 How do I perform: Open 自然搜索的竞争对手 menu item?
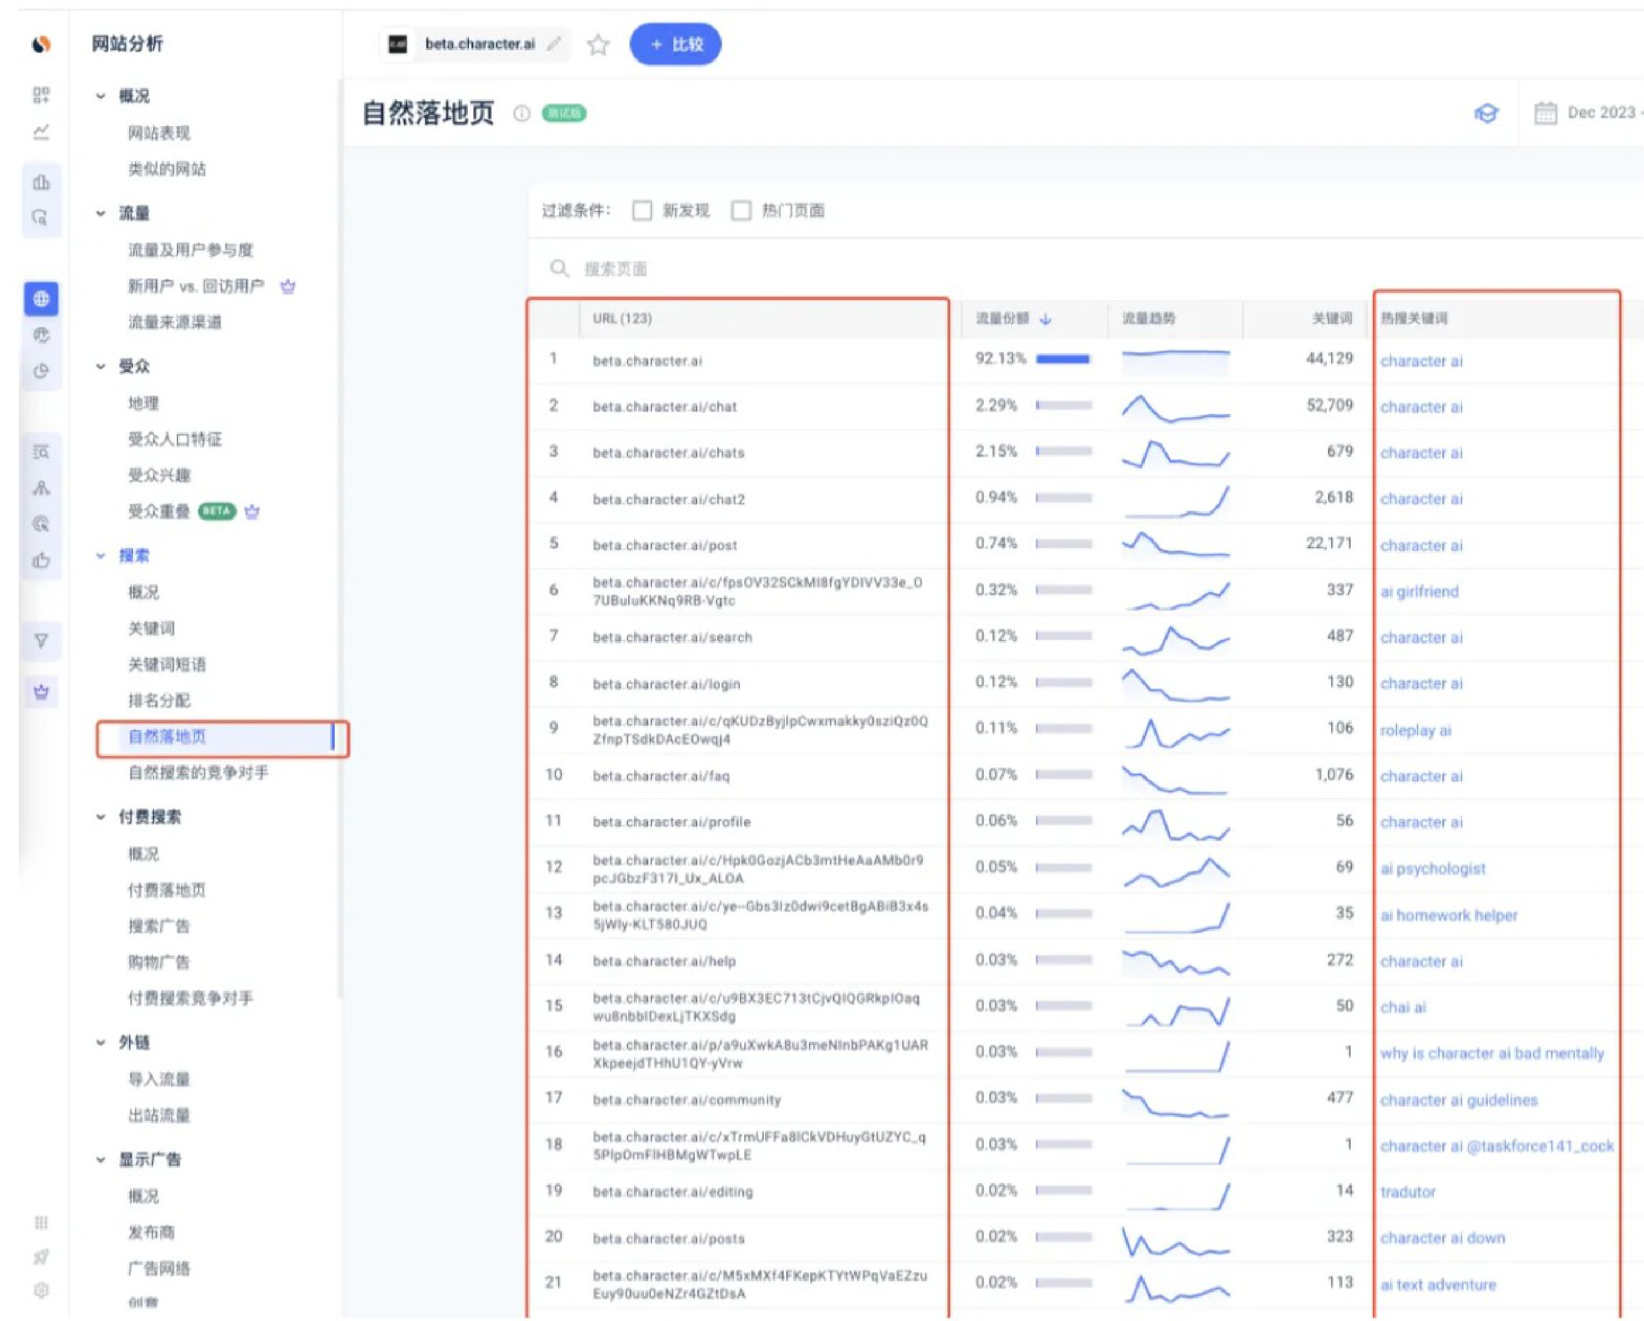click(198, 773)
